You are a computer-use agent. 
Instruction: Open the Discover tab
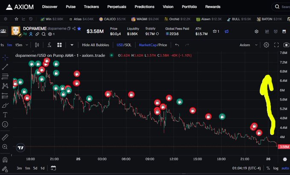[x=50, y=7]
